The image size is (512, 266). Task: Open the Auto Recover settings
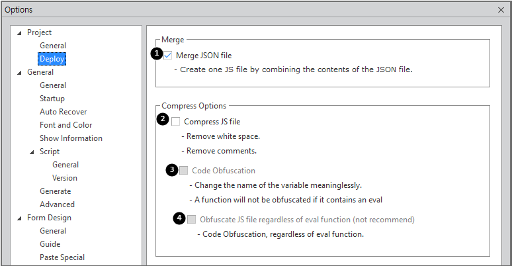tap(63, 112)
